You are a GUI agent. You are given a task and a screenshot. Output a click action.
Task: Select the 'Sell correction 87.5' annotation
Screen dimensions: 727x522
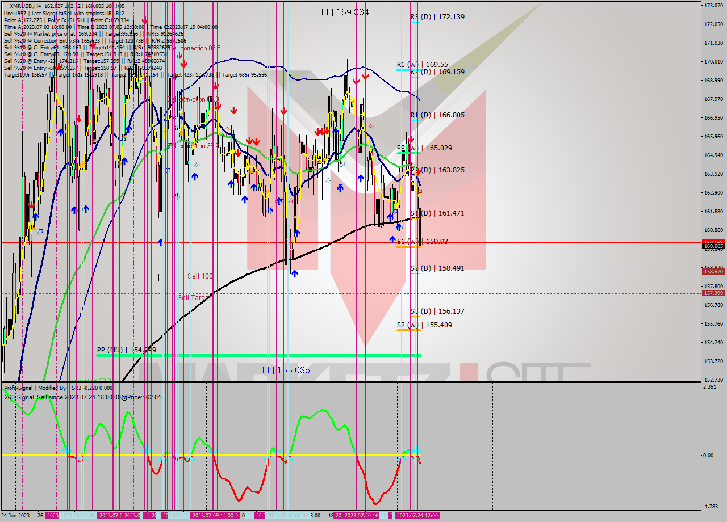[x=195, y=49]
